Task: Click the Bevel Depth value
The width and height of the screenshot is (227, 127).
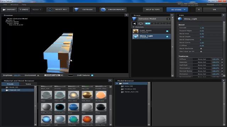Action: (x=202, y=37)
